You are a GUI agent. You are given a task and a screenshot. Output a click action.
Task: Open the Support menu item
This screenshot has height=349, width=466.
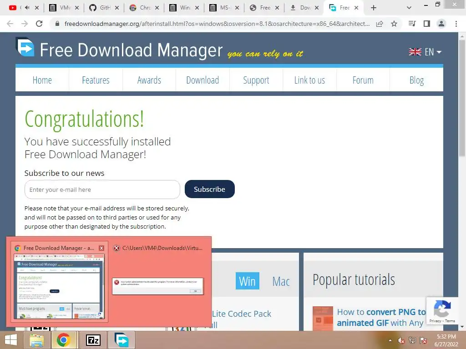tap(256, 80)
